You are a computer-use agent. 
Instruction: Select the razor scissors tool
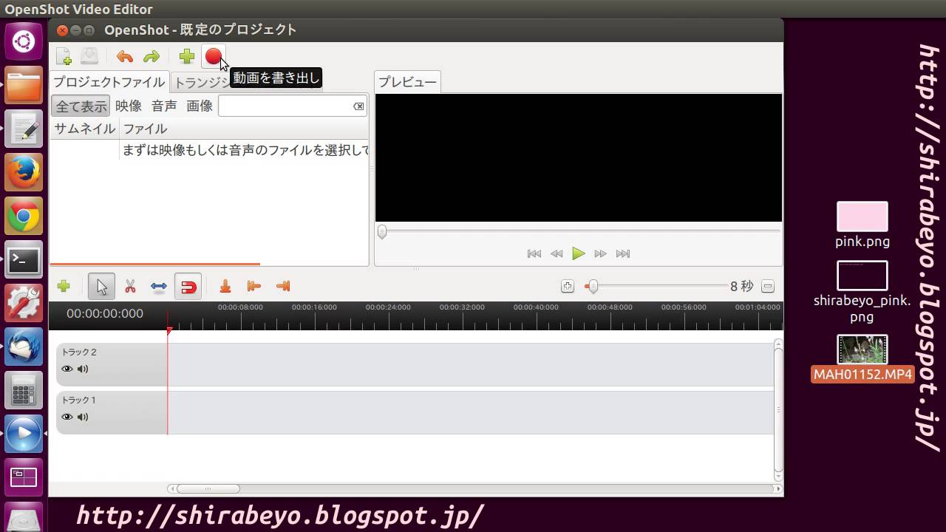[130, 286]
